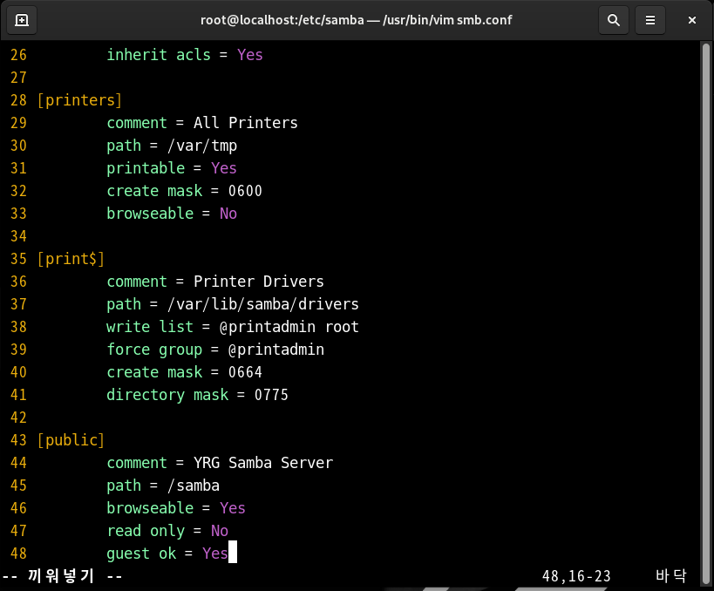
Task: Click the [printers] section header
Action: [x=79, y=100]
